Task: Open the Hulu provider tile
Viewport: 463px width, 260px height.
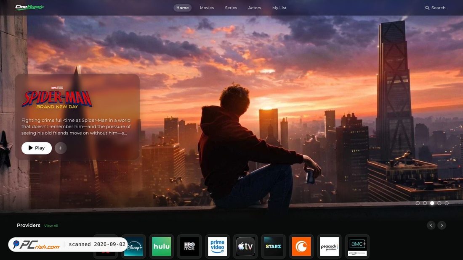Action: 162,247
